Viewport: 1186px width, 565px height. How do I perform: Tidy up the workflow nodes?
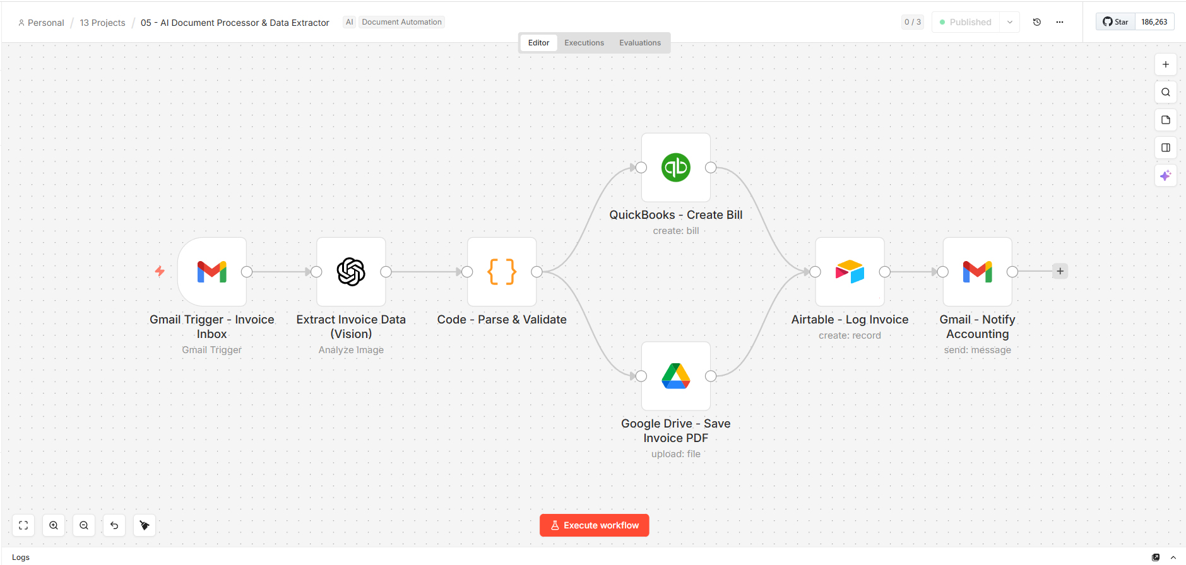click(x=145, y=525)
